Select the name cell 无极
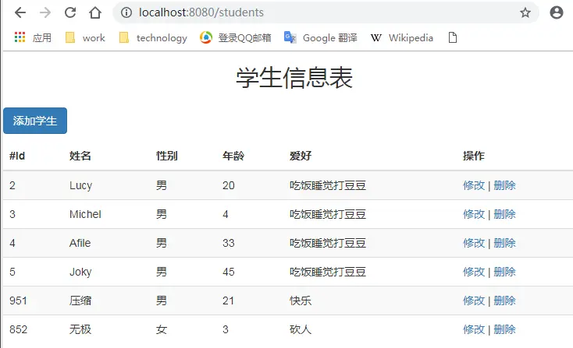 coord(80,329)
